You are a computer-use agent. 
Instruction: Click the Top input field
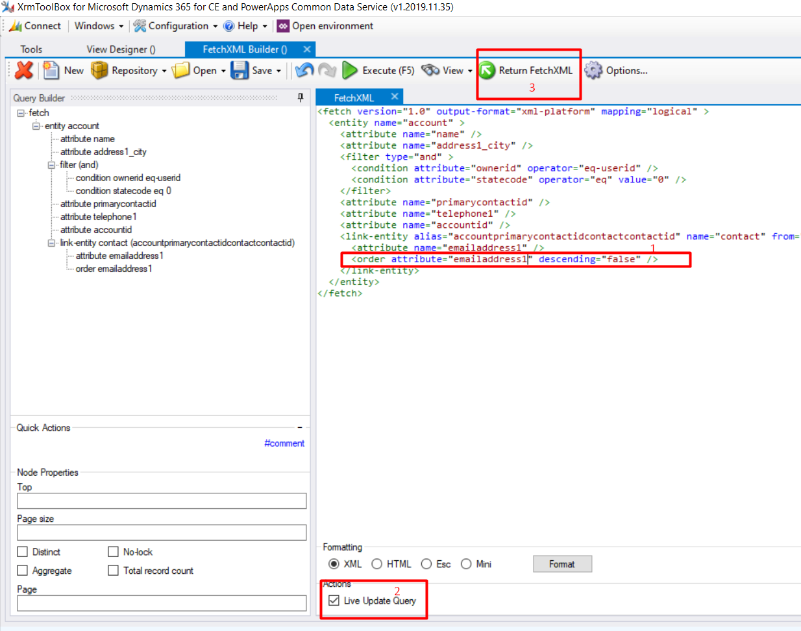(x=162, y=501)
